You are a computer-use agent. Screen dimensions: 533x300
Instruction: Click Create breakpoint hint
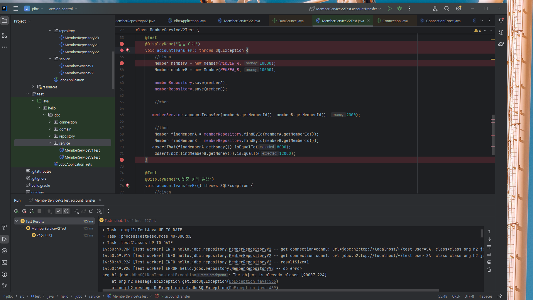pos(212,275)
